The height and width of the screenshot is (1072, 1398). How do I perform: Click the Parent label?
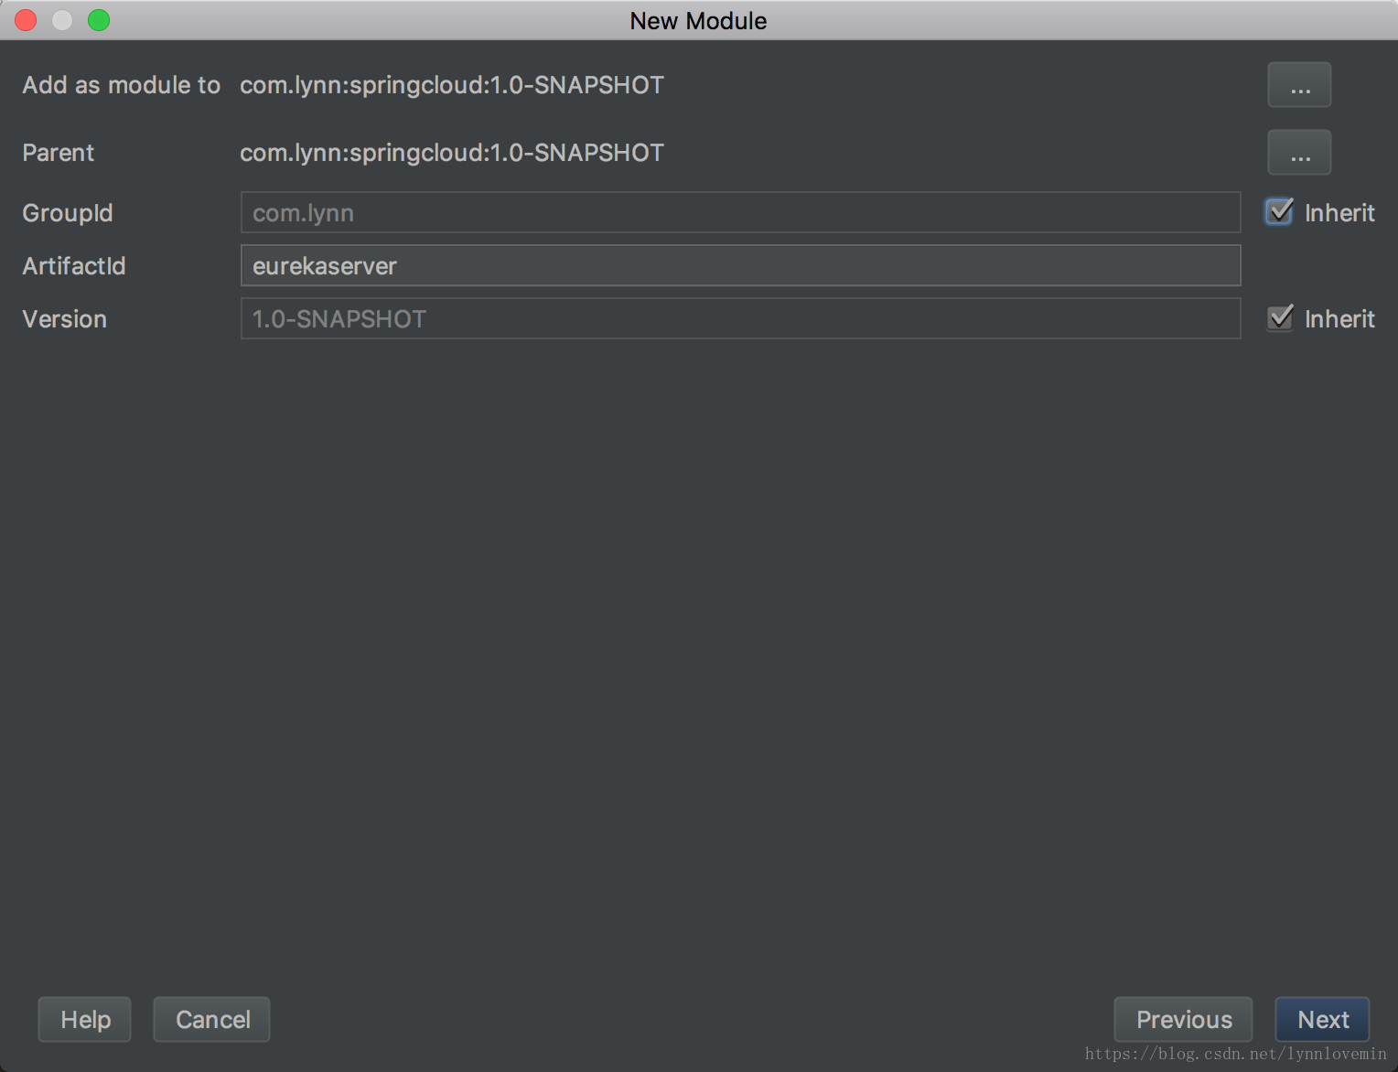click(59, 153)
